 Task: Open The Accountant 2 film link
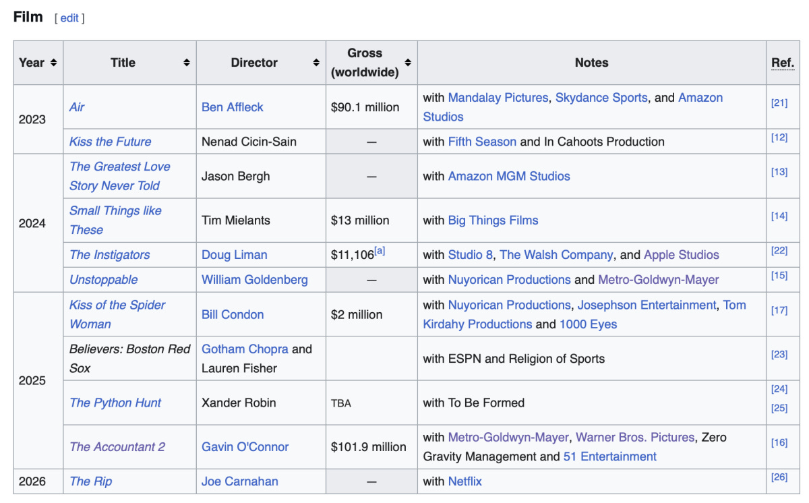coord(117,447)
